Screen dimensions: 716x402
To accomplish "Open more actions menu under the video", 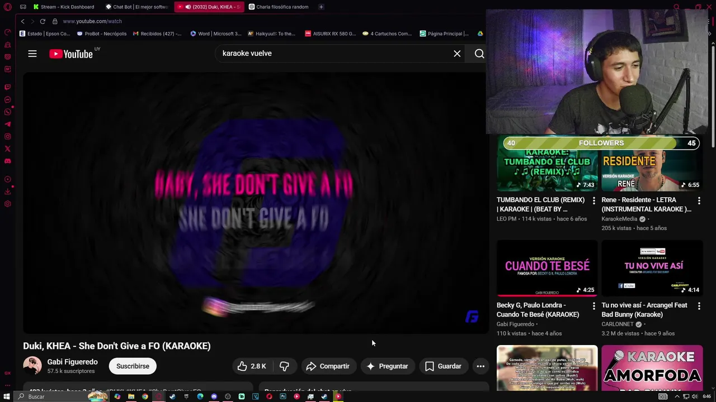I will [x=480, y=366].
